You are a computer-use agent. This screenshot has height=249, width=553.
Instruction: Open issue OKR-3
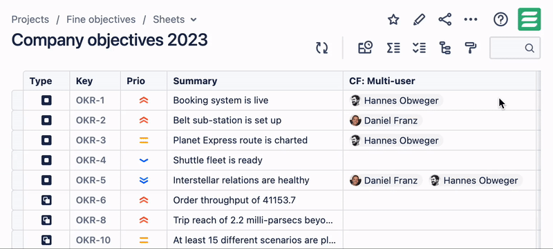tap(91, 140)
